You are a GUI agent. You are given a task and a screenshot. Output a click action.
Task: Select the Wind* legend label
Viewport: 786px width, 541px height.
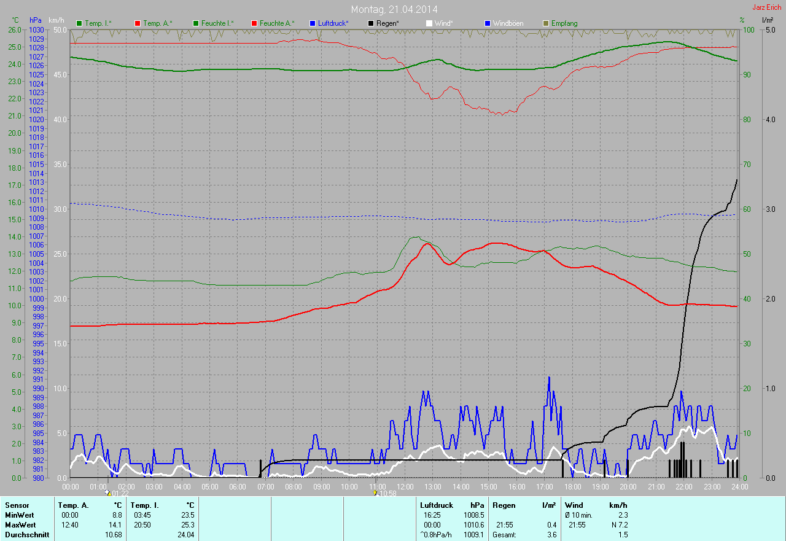coord(444,23)
